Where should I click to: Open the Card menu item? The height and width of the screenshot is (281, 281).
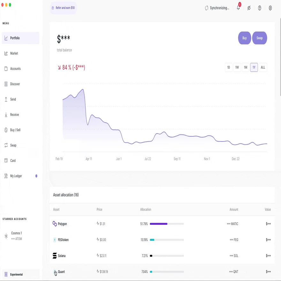coord(20,161)
